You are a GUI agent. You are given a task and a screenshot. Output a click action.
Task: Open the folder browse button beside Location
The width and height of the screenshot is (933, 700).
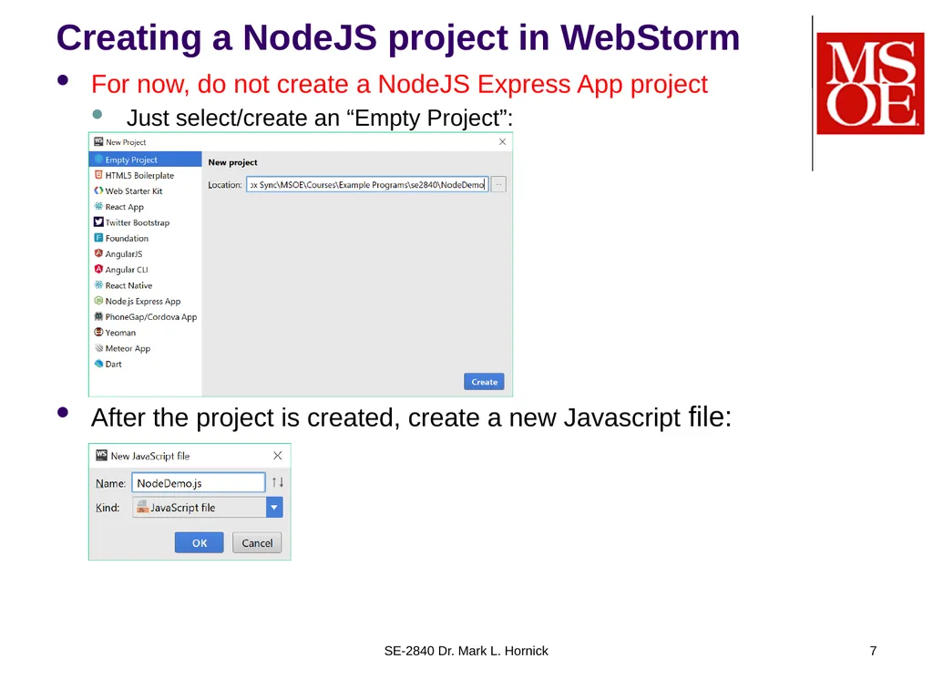point(498,184)
